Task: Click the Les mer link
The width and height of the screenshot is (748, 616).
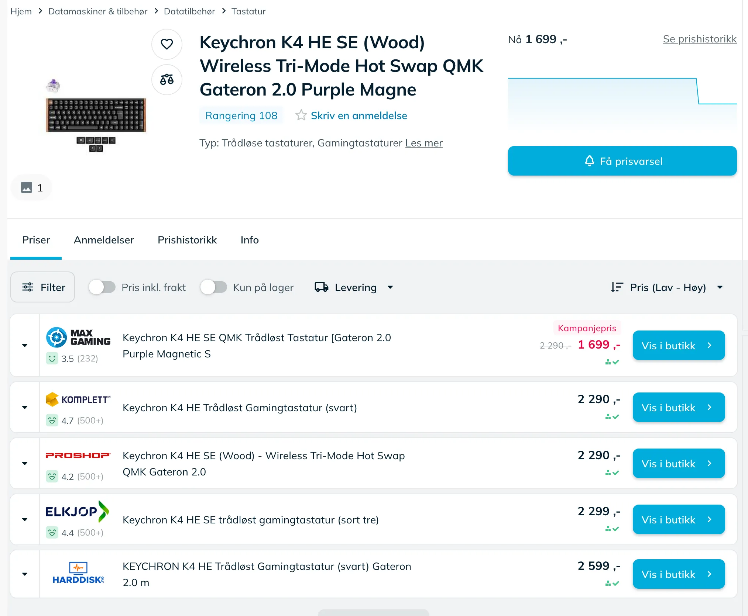Action: click(424, 143)
